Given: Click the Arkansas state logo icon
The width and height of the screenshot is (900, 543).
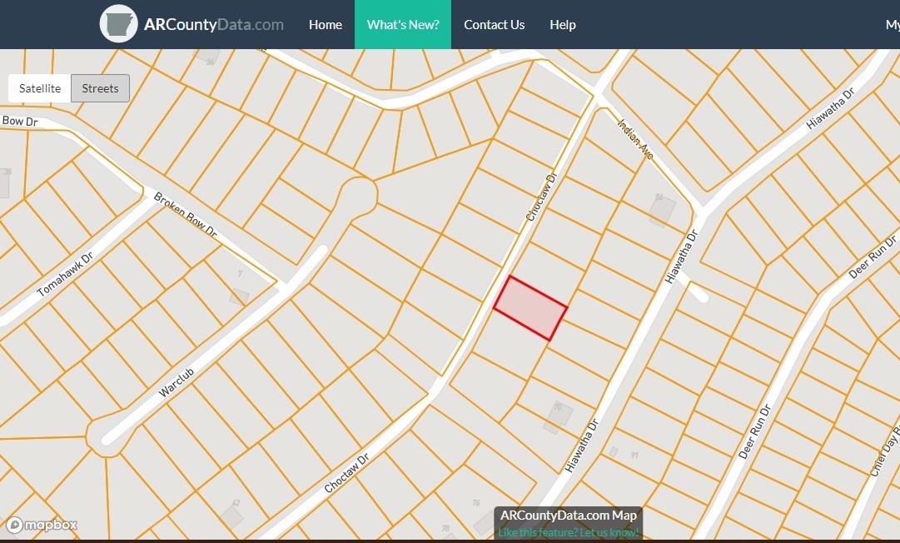Looking at the screenshot, I should (x=118, y=24).
